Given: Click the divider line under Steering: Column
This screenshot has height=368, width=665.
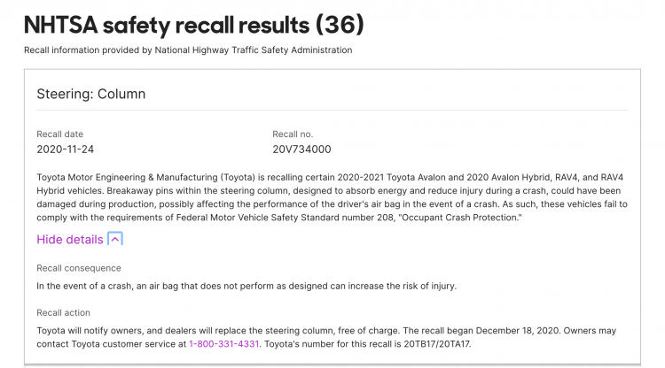Looking at the screenshot, I should pos(332,110).
